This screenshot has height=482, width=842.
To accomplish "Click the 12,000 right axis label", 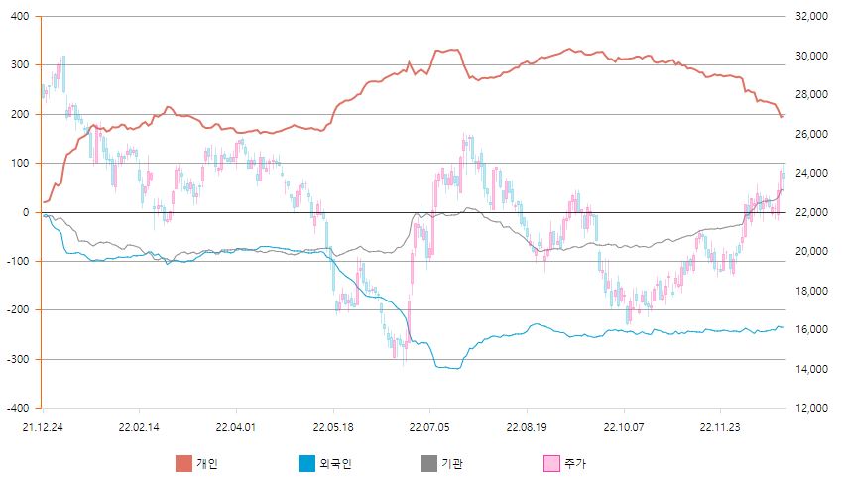I will 811,408.
